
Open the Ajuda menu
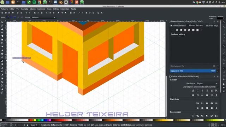coord(73,9)
